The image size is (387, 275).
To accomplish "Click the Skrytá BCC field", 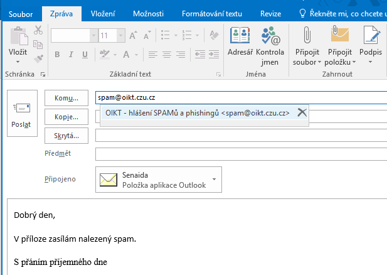I will pos(241,135).
